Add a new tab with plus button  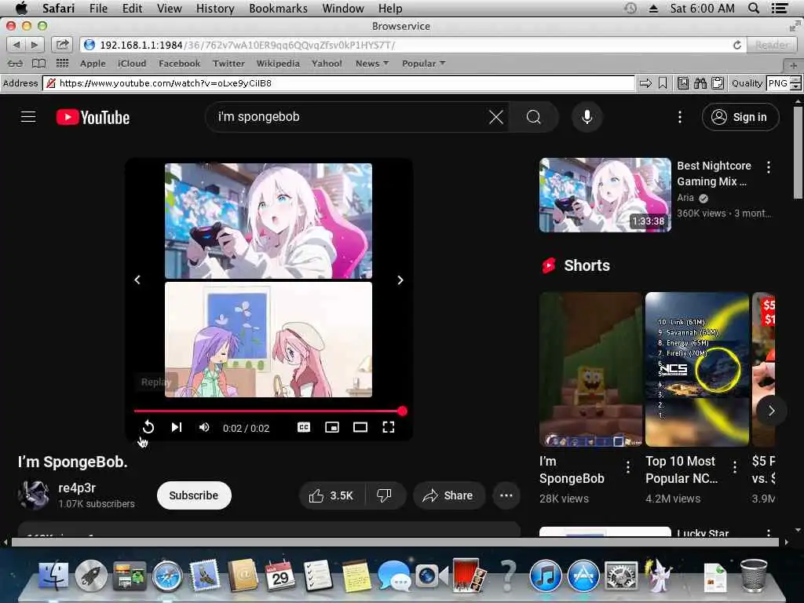(793, 65)
